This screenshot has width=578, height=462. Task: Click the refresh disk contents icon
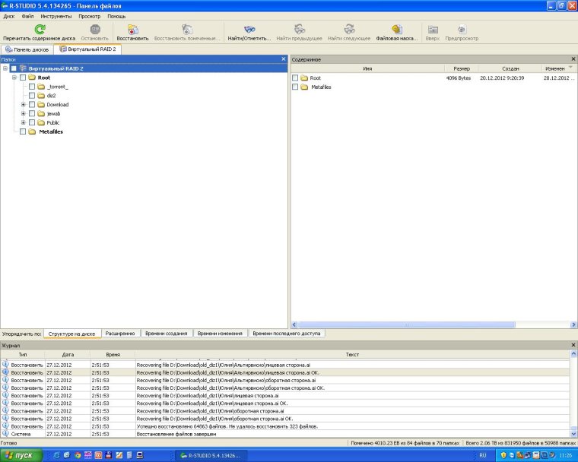click(x=40, y=30)
